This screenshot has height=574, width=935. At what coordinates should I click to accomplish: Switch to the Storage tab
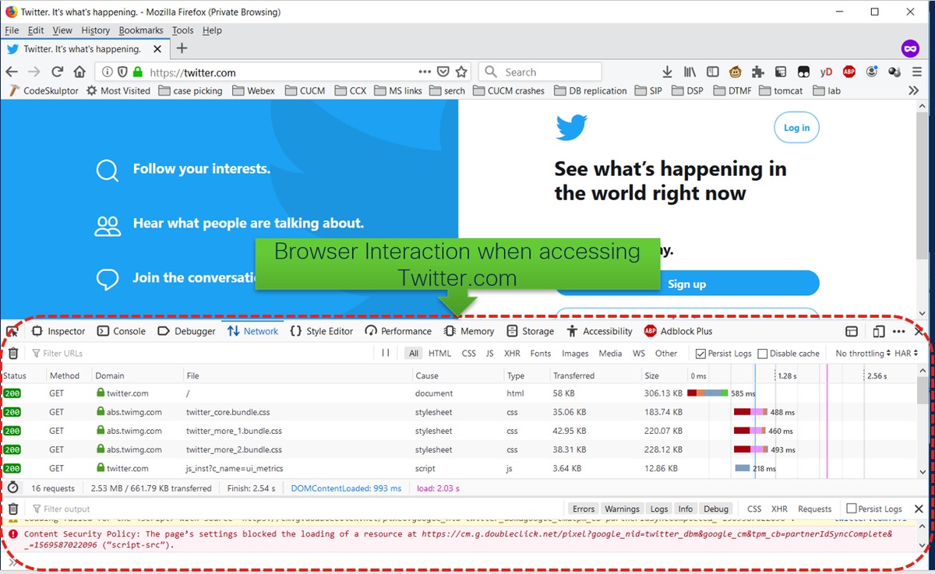coord(530,331)
